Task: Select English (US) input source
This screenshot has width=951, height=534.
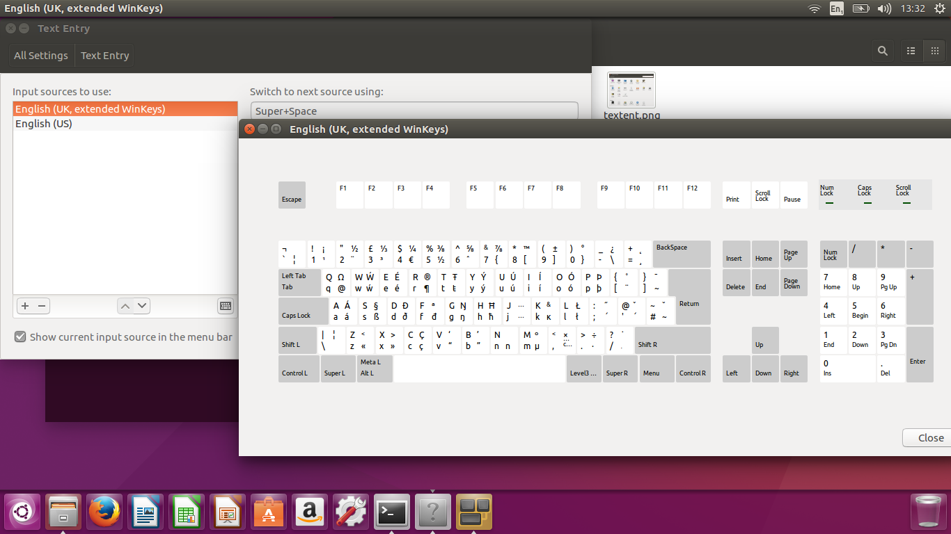Action: pyautogui.click(x=44, y=124)
